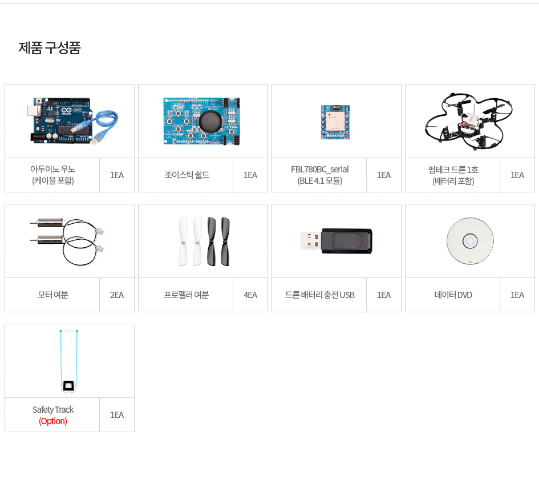Select the FBL780BC_serial label text
539x479 pixels.
(319, 170)
